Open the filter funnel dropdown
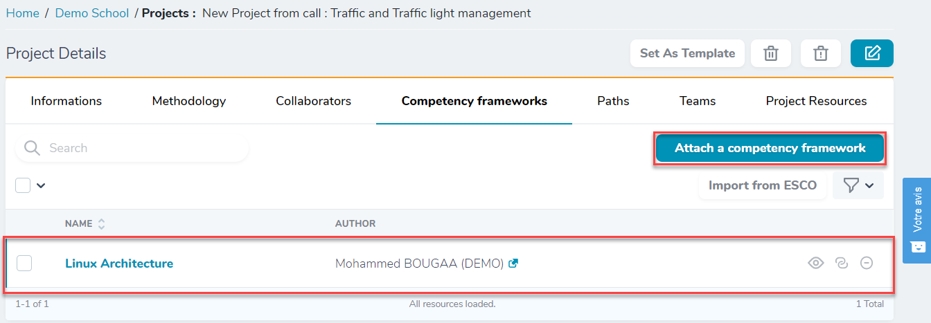The height and width of the screenshot is (323, 931). (858, 185)
